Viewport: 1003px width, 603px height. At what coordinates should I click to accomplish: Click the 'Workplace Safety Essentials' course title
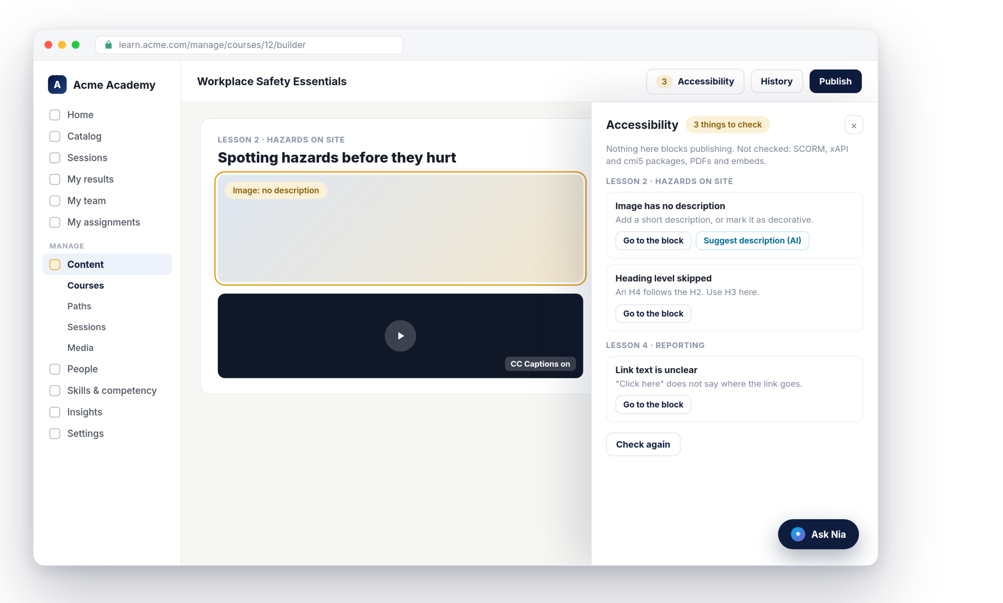coord(272,82)
